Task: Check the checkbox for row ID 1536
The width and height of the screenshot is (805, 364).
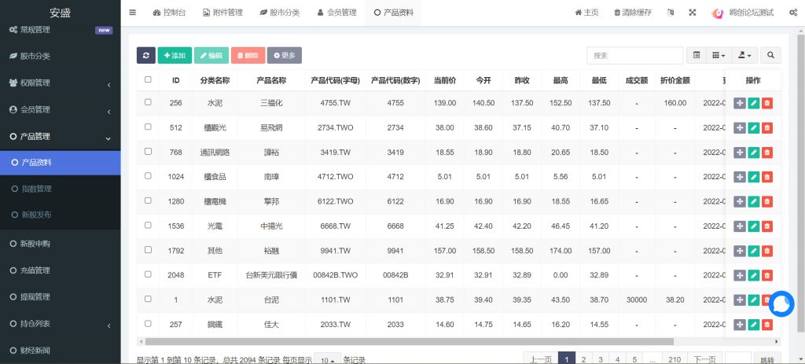Action: [x=148, y=226]
